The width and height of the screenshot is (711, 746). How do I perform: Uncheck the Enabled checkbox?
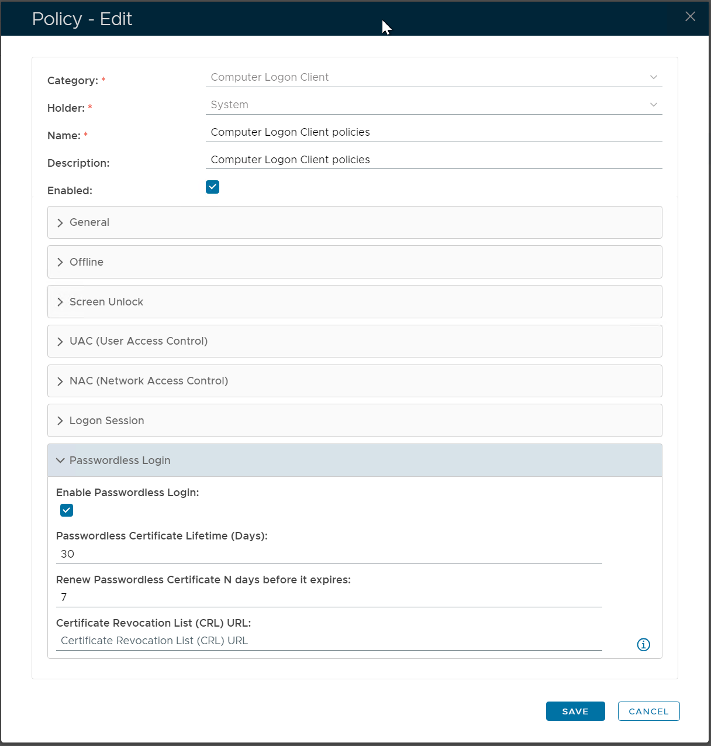(x=212, y=187)
